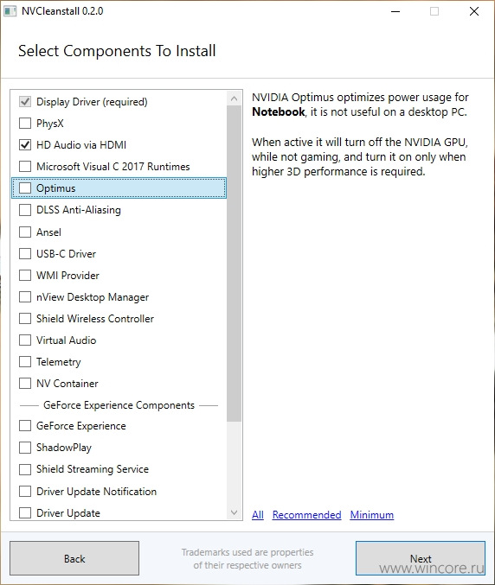Apply the Minimum preset link
Image resolution: width=495 pixels, height=585 pixels.
[372, 515]
